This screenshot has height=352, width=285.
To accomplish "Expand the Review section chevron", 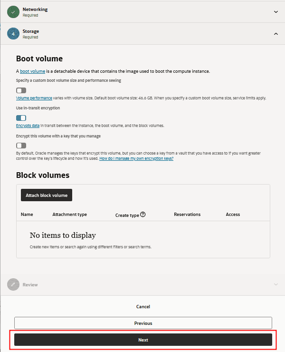I will (x=276, y=284).
